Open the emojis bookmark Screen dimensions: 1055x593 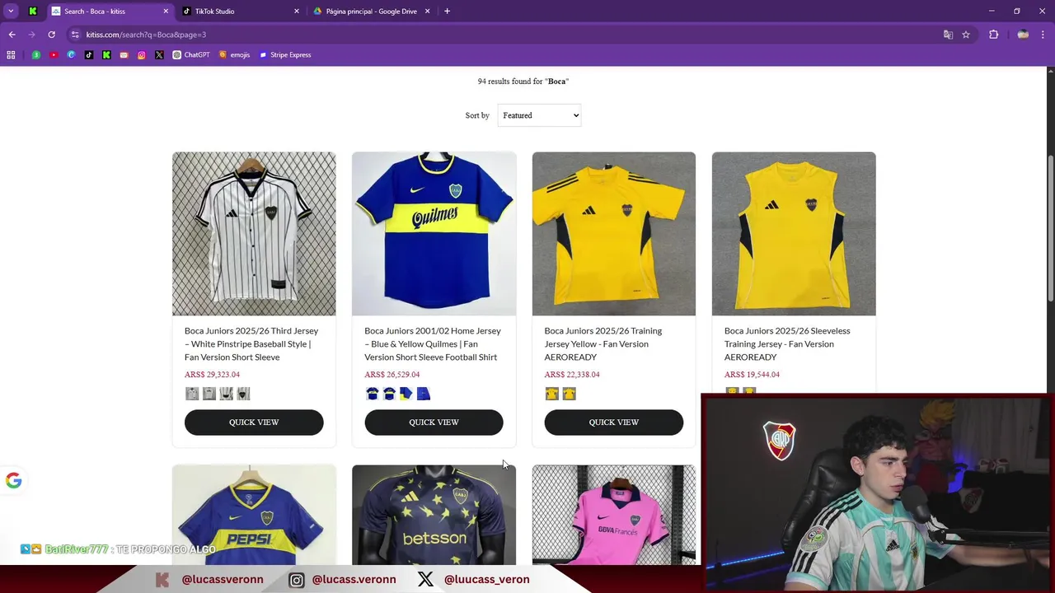235,55
